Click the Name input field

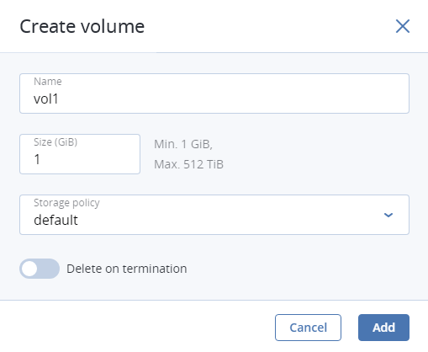pyautogui.click(x=214, y=93)
